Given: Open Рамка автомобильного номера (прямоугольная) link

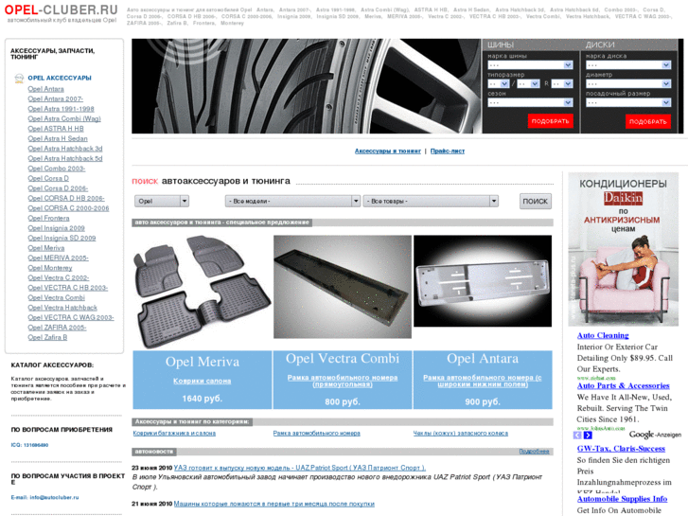Looking at the screenshot, I should click(x=343, y=382).
